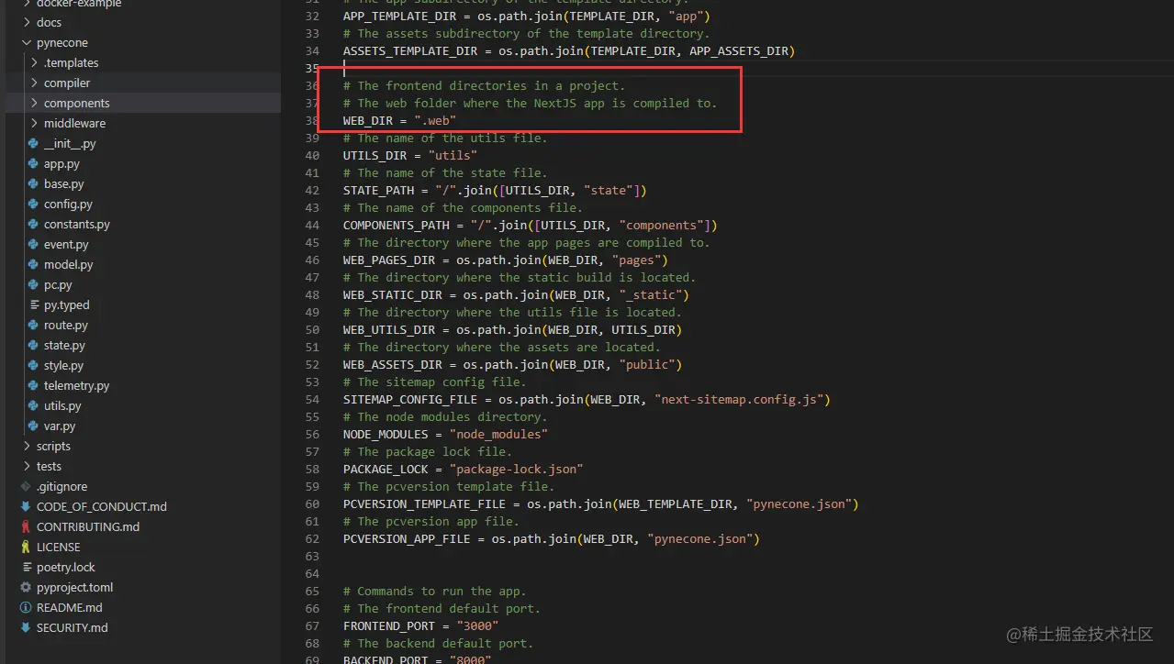The height and width of the screenshot is (664, 1174).
Task: Expand the components folder chevron
Action: [x=34, y=104]
